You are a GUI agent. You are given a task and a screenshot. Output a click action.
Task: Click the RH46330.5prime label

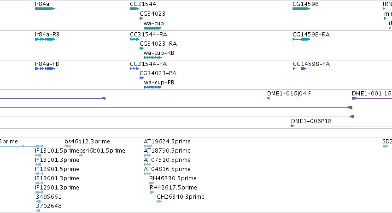pos(173,178)
